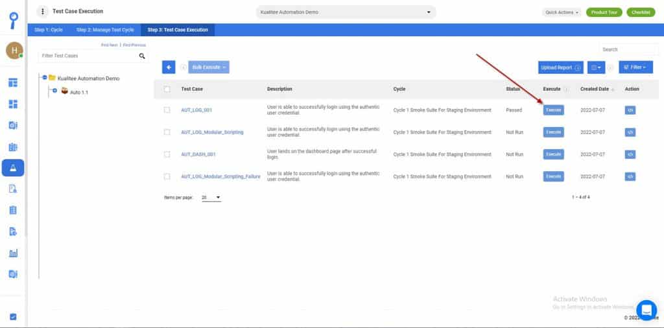Screen dimensions: 664x328
Task: Select Step 3: Test Case Execution tab
Action: (x=178, y=30)
